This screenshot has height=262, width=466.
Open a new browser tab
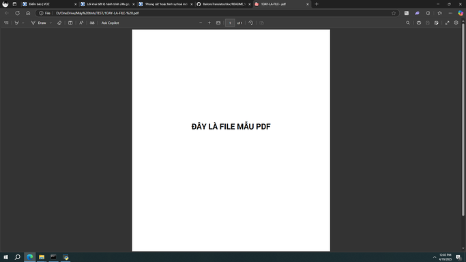[x=317, y=4]
